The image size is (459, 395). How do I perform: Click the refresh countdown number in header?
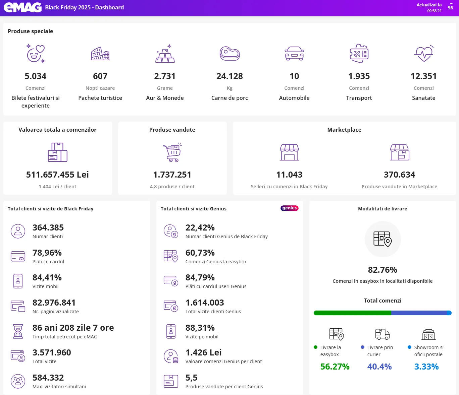point(450,8)
